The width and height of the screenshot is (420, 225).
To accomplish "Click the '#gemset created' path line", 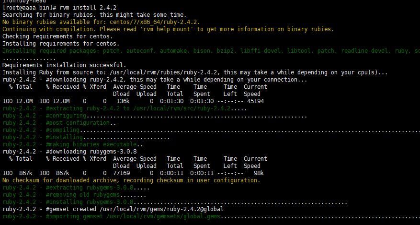I will pyautogui.click(x=113, y=209).
